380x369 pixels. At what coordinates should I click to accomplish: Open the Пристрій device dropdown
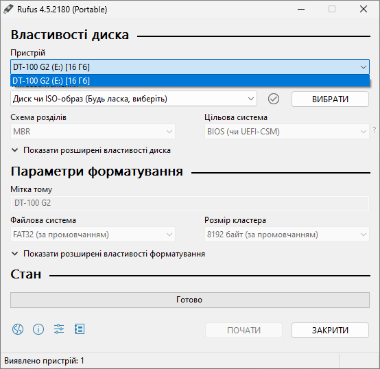[190, 67]
